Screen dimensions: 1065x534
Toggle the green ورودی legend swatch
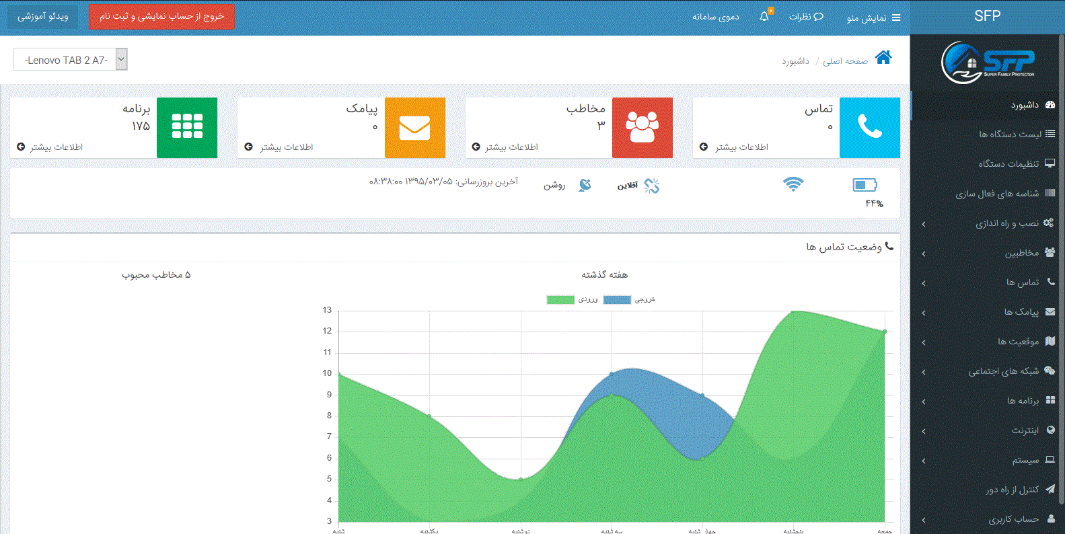560,300
